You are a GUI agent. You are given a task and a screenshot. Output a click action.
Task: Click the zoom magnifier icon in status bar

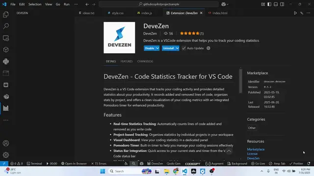coord(133,163)
